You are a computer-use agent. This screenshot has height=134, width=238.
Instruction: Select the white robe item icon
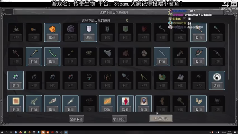coord(144,53)
